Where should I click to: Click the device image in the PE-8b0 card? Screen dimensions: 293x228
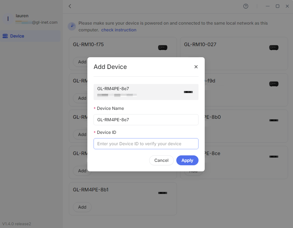274,120
